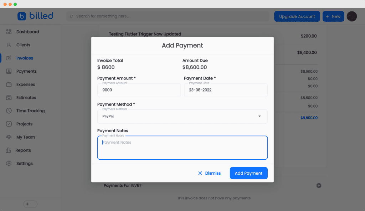Select the Projects checkmark icon

pos(9,124)
